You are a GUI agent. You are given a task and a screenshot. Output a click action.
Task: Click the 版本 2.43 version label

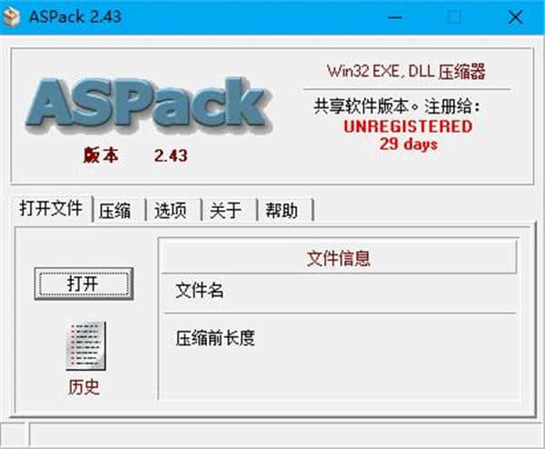click(135, 155)
